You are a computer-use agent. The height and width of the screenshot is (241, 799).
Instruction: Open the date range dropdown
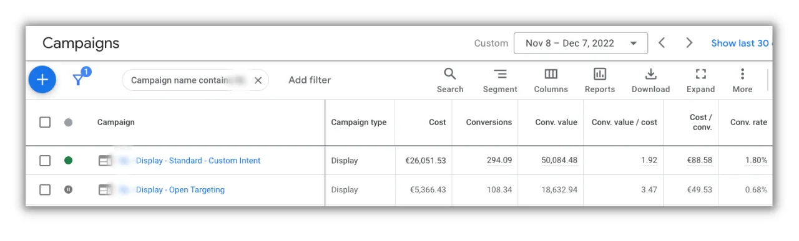[581, 44]
